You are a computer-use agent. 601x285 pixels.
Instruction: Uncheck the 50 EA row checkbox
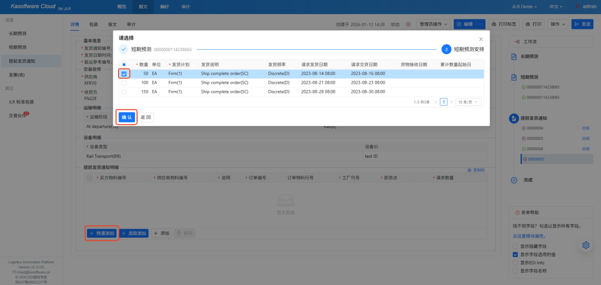(124, 74)
